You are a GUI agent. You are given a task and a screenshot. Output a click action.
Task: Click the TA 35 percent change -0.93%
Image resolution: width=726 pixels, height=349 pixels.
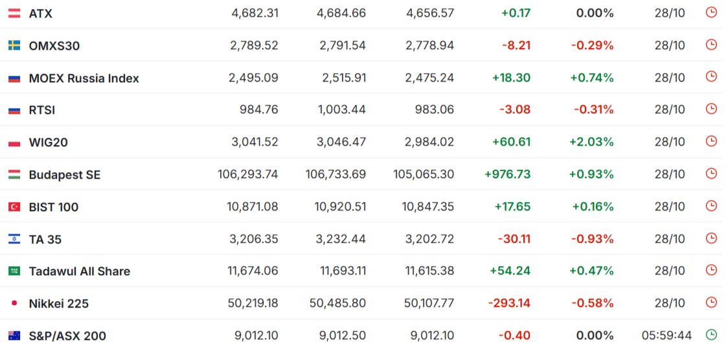[592, 239]
